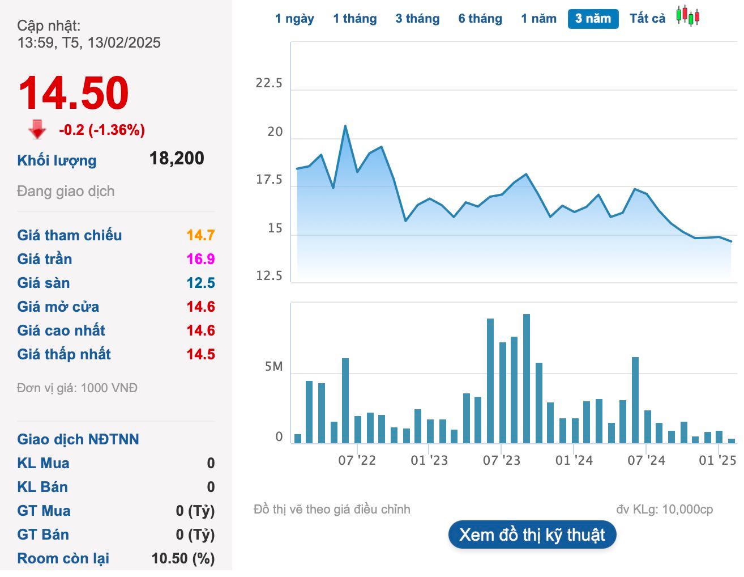The width and height of the screenshot is (744, 577).
Task: Click the 'Giá cao nhất' label
Action: click(x=61, y=330)
